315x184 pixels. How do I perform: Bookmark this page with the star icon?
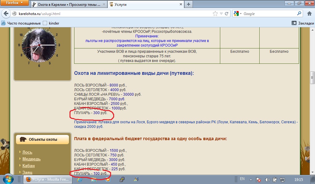(x=215, y=14)
